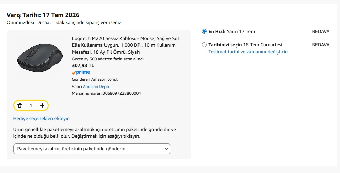Increase quantity with the plus icon

(x=42, y=105)
